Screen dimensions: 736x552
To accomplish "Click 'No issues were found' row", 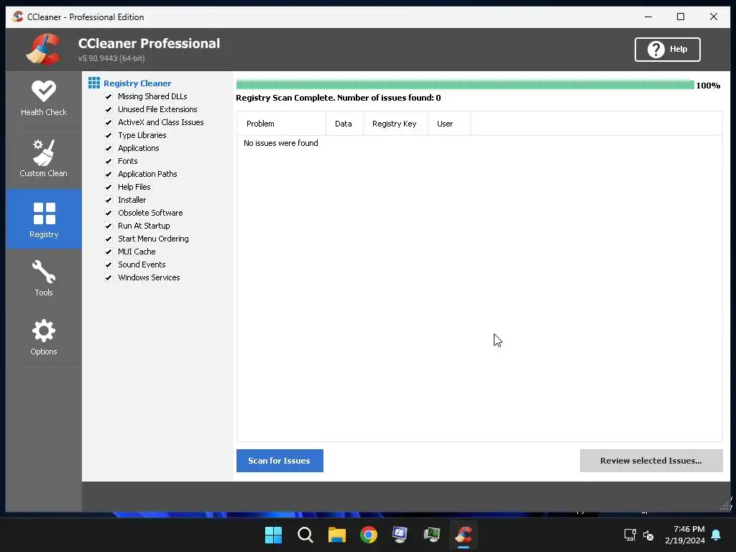I will pos(281,143).
